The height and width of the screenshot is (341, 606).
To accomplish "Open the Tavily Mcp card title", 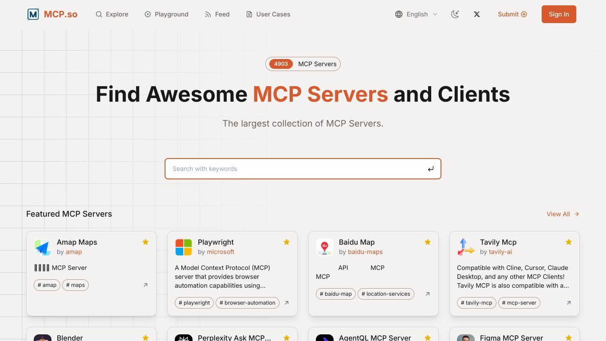I will coord(498,242).
